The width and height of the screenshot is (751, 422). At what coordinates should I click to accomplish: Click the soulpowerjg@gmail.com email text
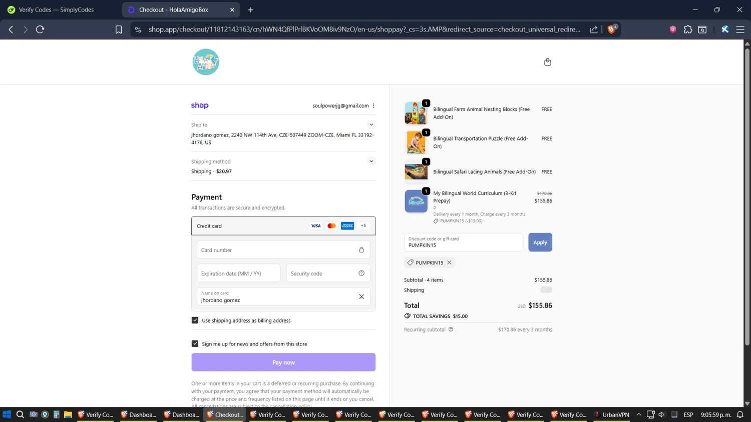340,105
